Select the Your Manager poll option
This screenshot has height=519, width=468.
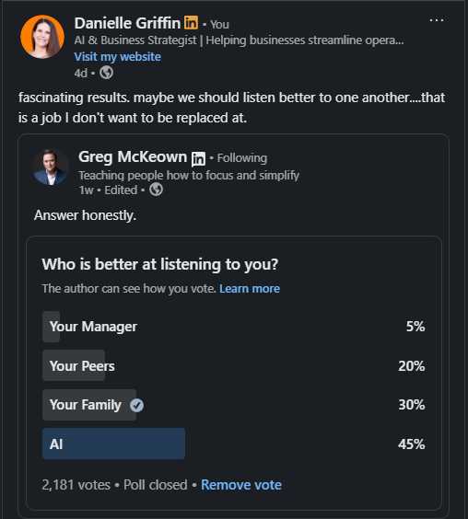(x=233, y=327)
